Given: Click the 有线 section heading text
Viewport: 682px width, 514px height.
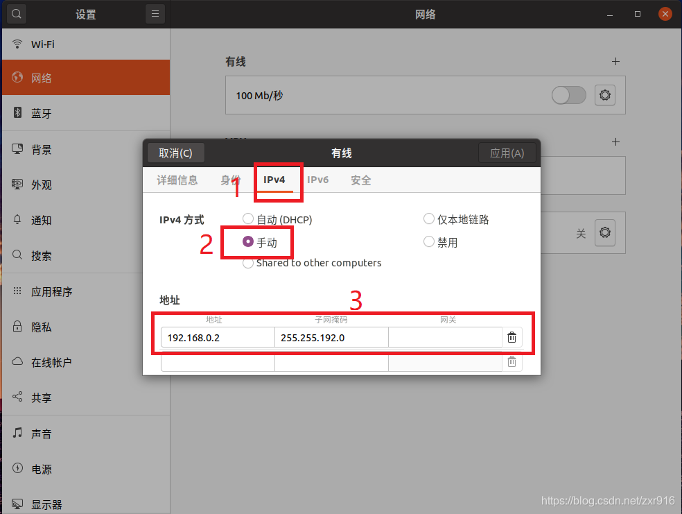Looking at the screenshot, I should (x=236, y=62).
